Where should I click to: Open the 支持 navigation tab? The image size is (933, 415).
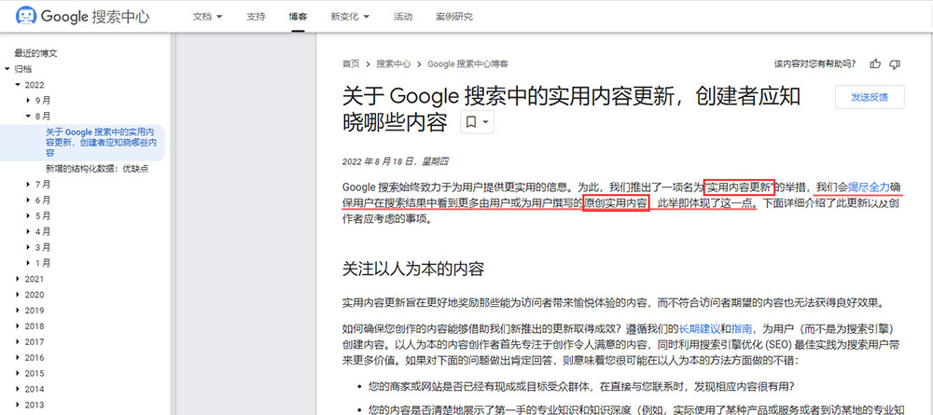point(256,17)
